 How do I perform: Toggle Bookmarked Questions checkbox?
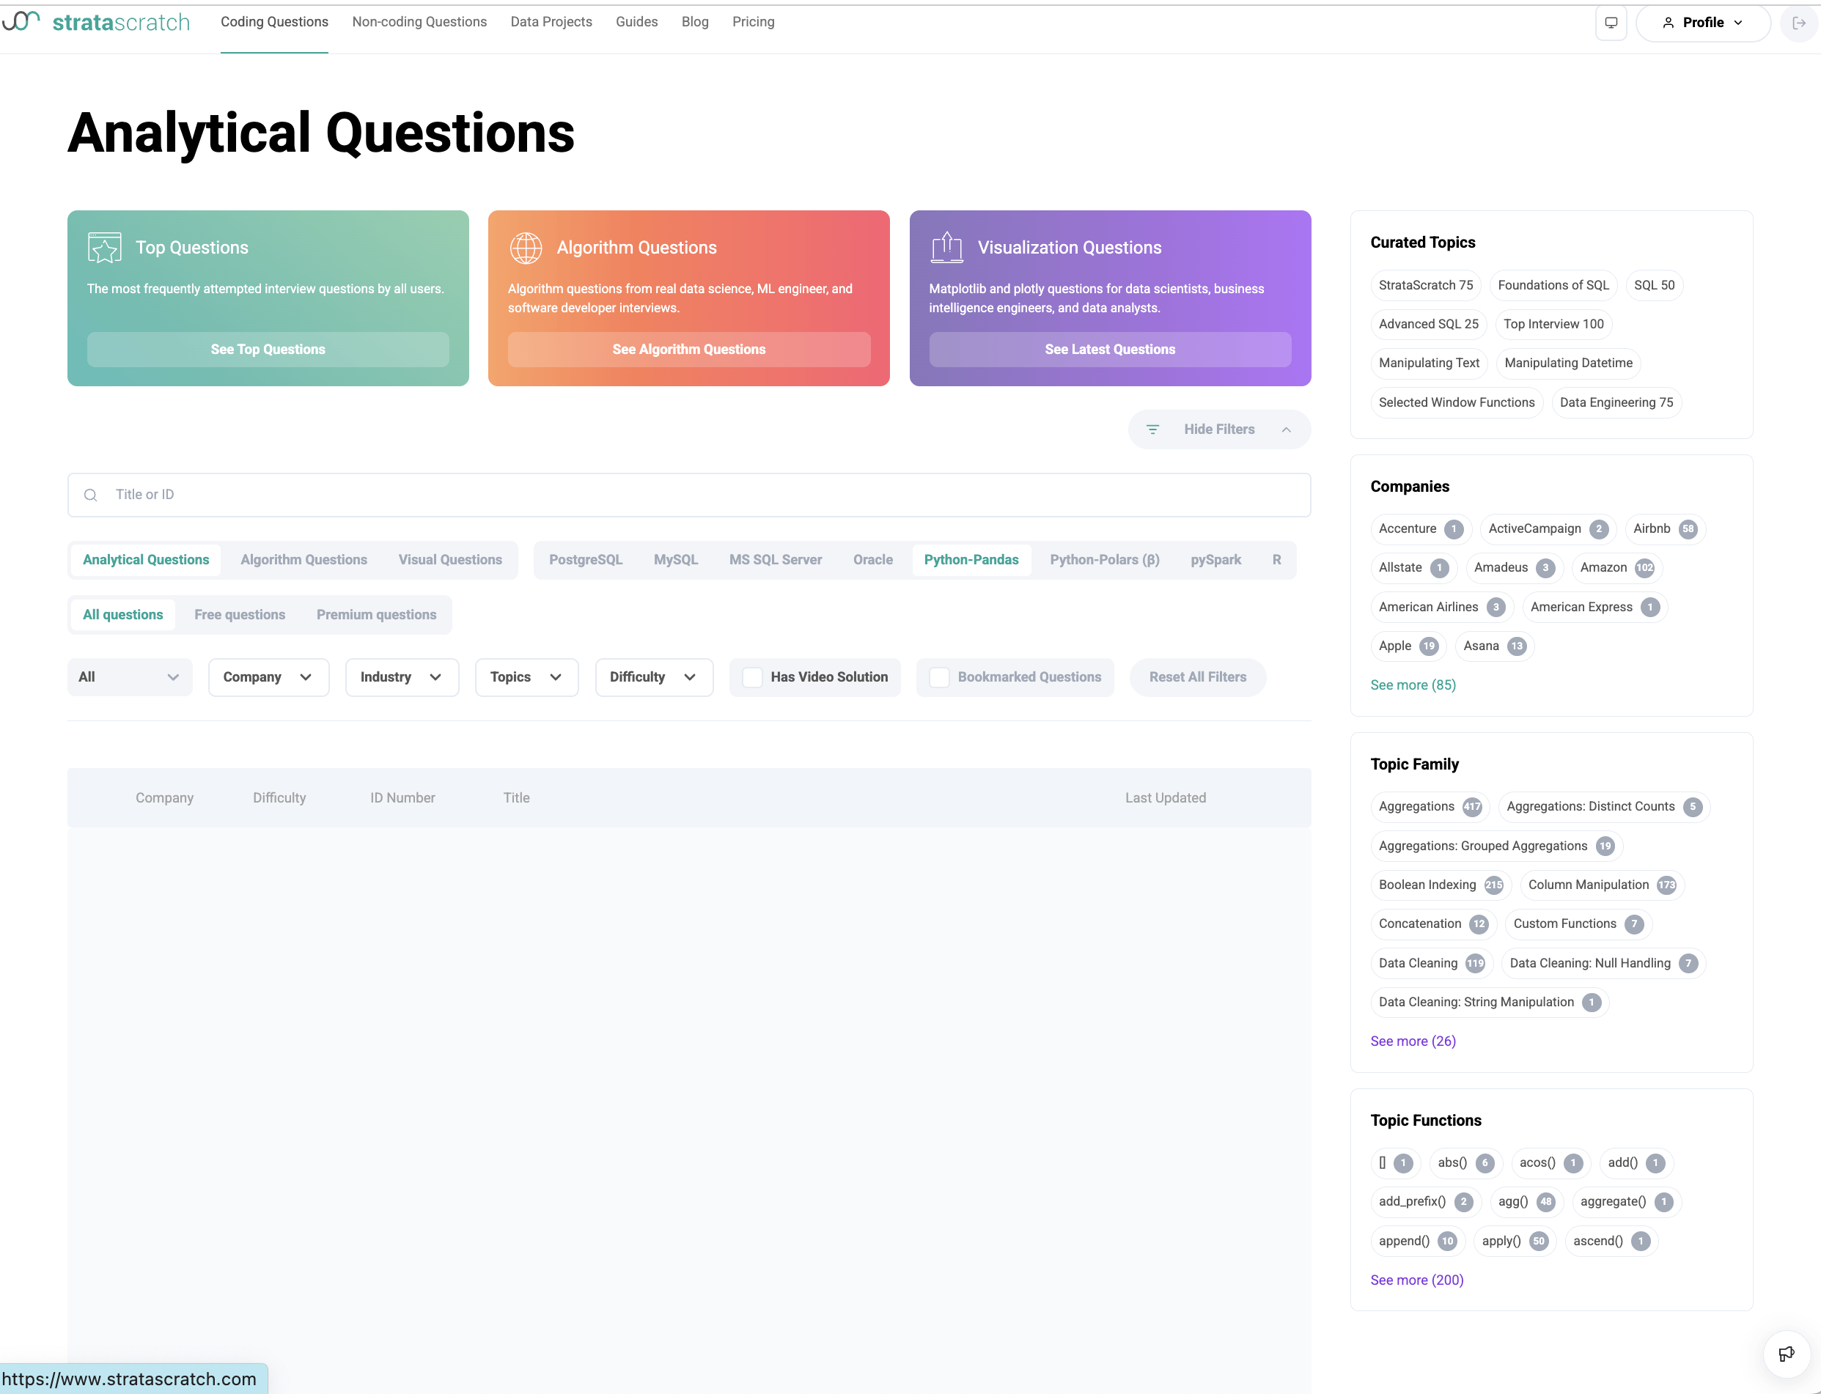click(x=938, y=677)
